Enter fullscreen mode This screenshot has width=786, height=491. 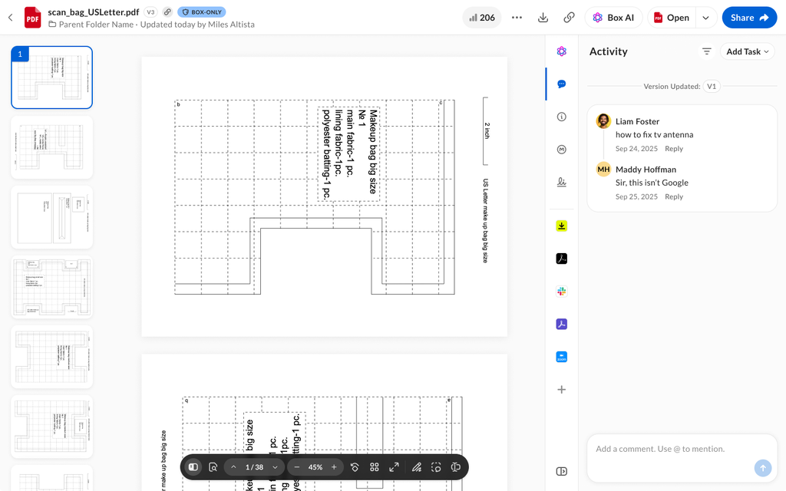pyautogui.click(x=394, y=467)
